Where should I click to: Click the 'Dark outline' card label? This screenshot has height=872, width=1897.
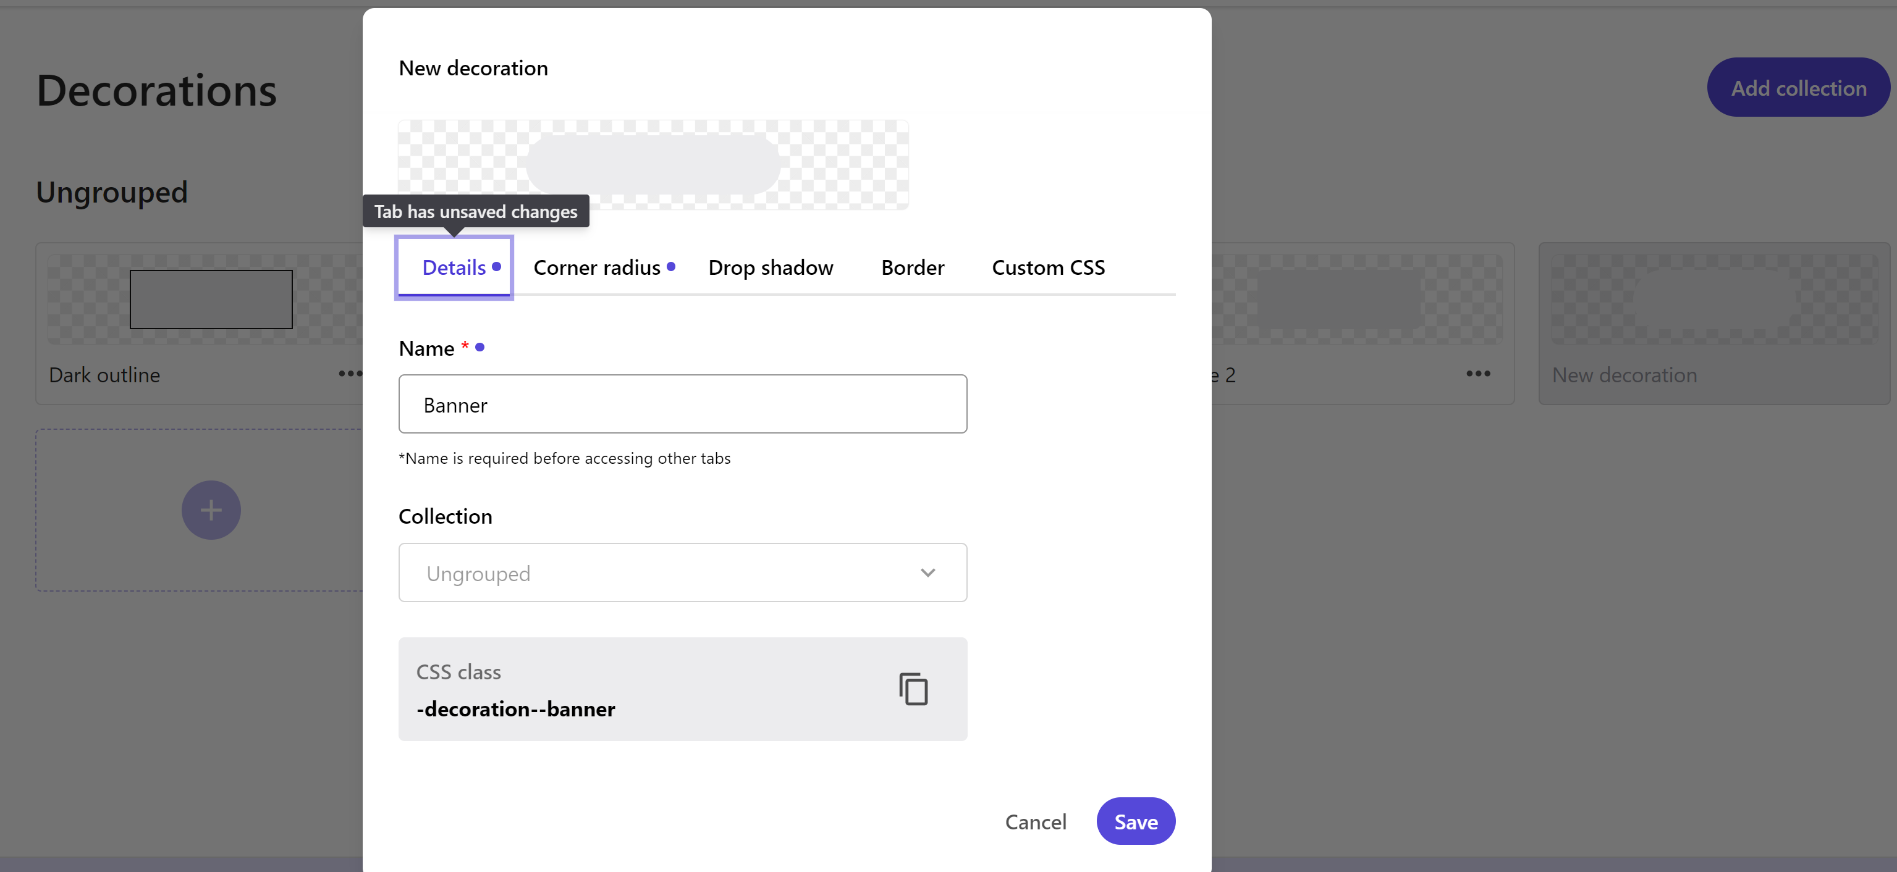click(x=104, y=375)
